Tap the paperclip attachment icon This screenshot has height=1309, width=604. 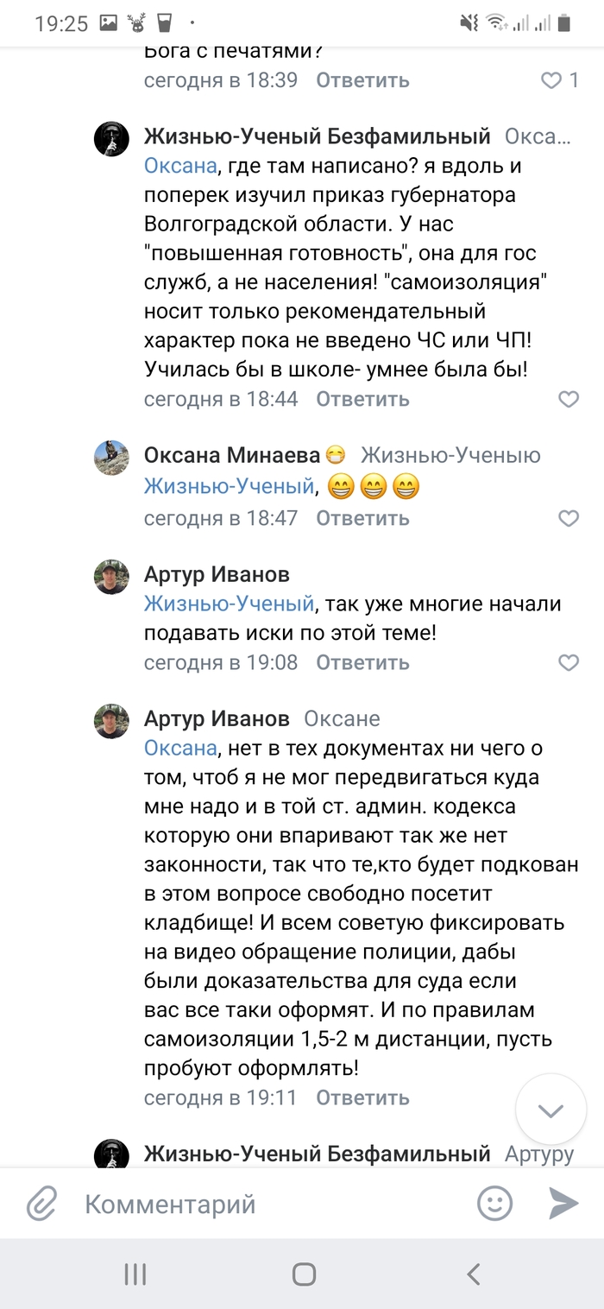pos(41,1203)
